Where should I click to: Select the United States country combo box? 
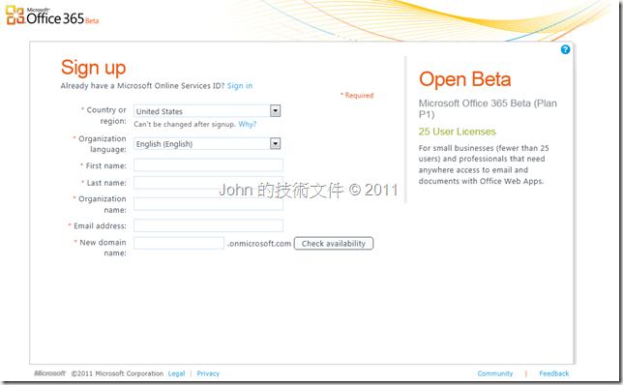207,111
